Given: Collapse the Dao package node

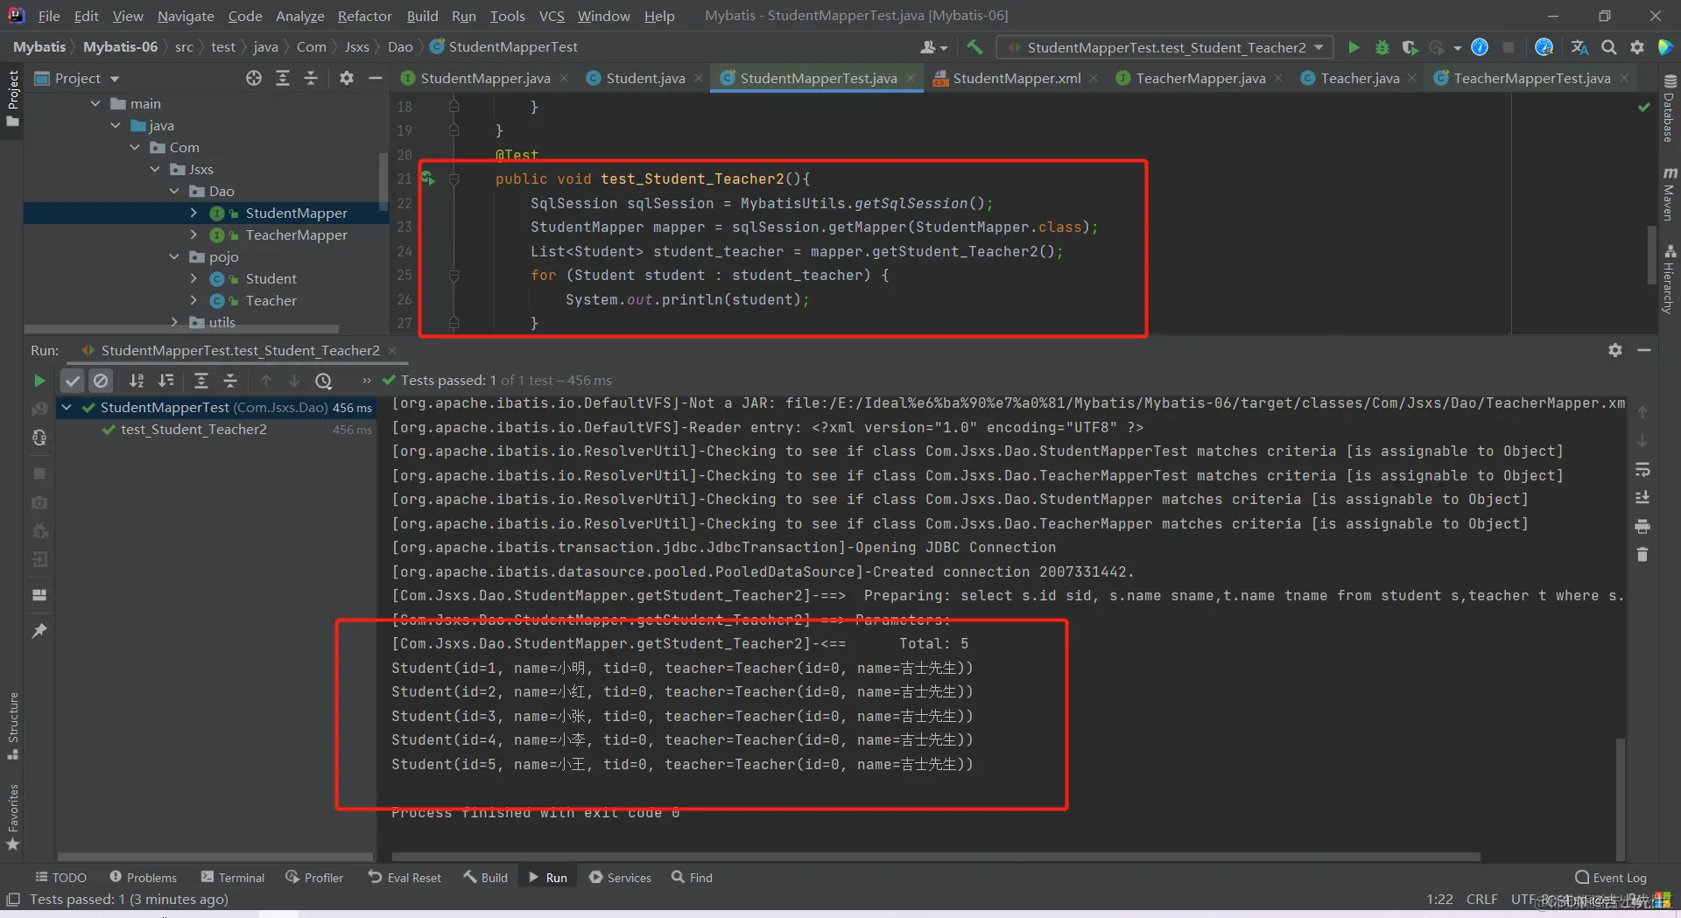Looking at the screenshot, I should pyautogui.click(x=174, y=191).
